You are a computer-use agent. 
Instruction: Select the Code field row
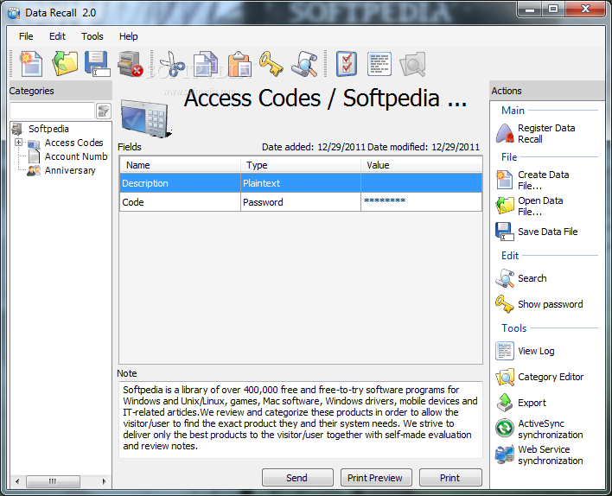click(301, 202)
